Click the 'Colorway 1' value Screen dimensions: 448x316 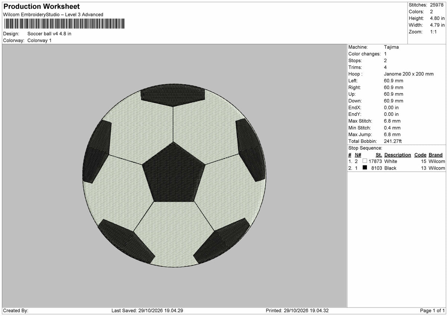(x=40, y=40)
